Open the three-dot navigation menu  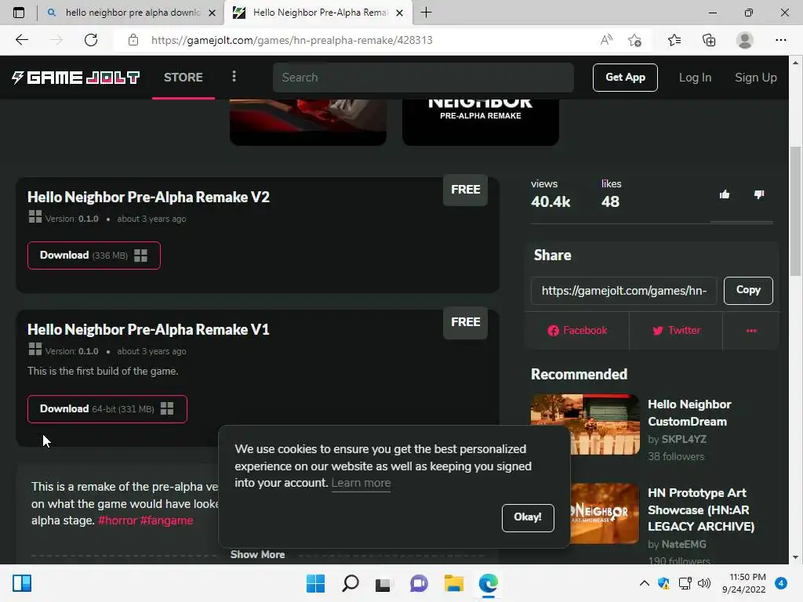[234, 76]
